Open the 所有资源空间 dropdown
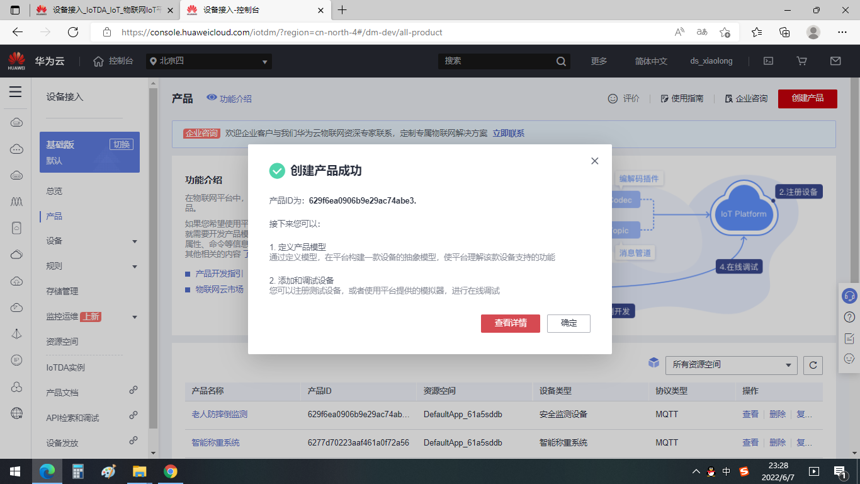The height and width of the screenshot is (484, 860). tap(732, 365)
